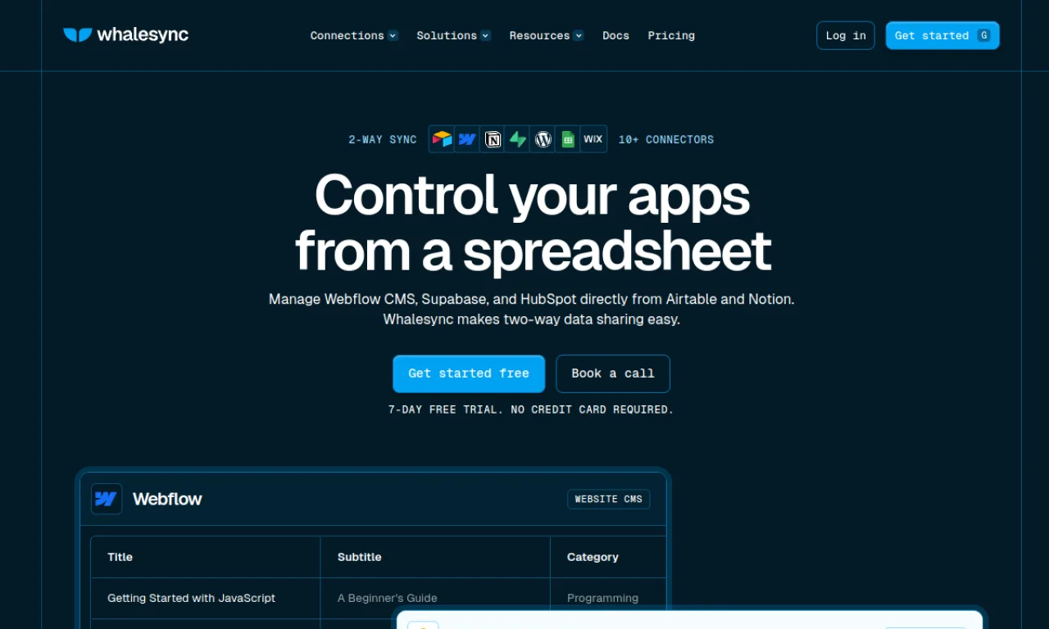Viewport: 1049px width, 629px height.
Task: Open the Pricing page
Action: (671, 35)
